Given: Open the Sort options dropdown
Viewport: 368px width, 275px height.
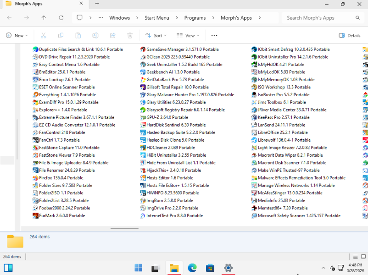Looking at the screenshot, I should (156, 36).
